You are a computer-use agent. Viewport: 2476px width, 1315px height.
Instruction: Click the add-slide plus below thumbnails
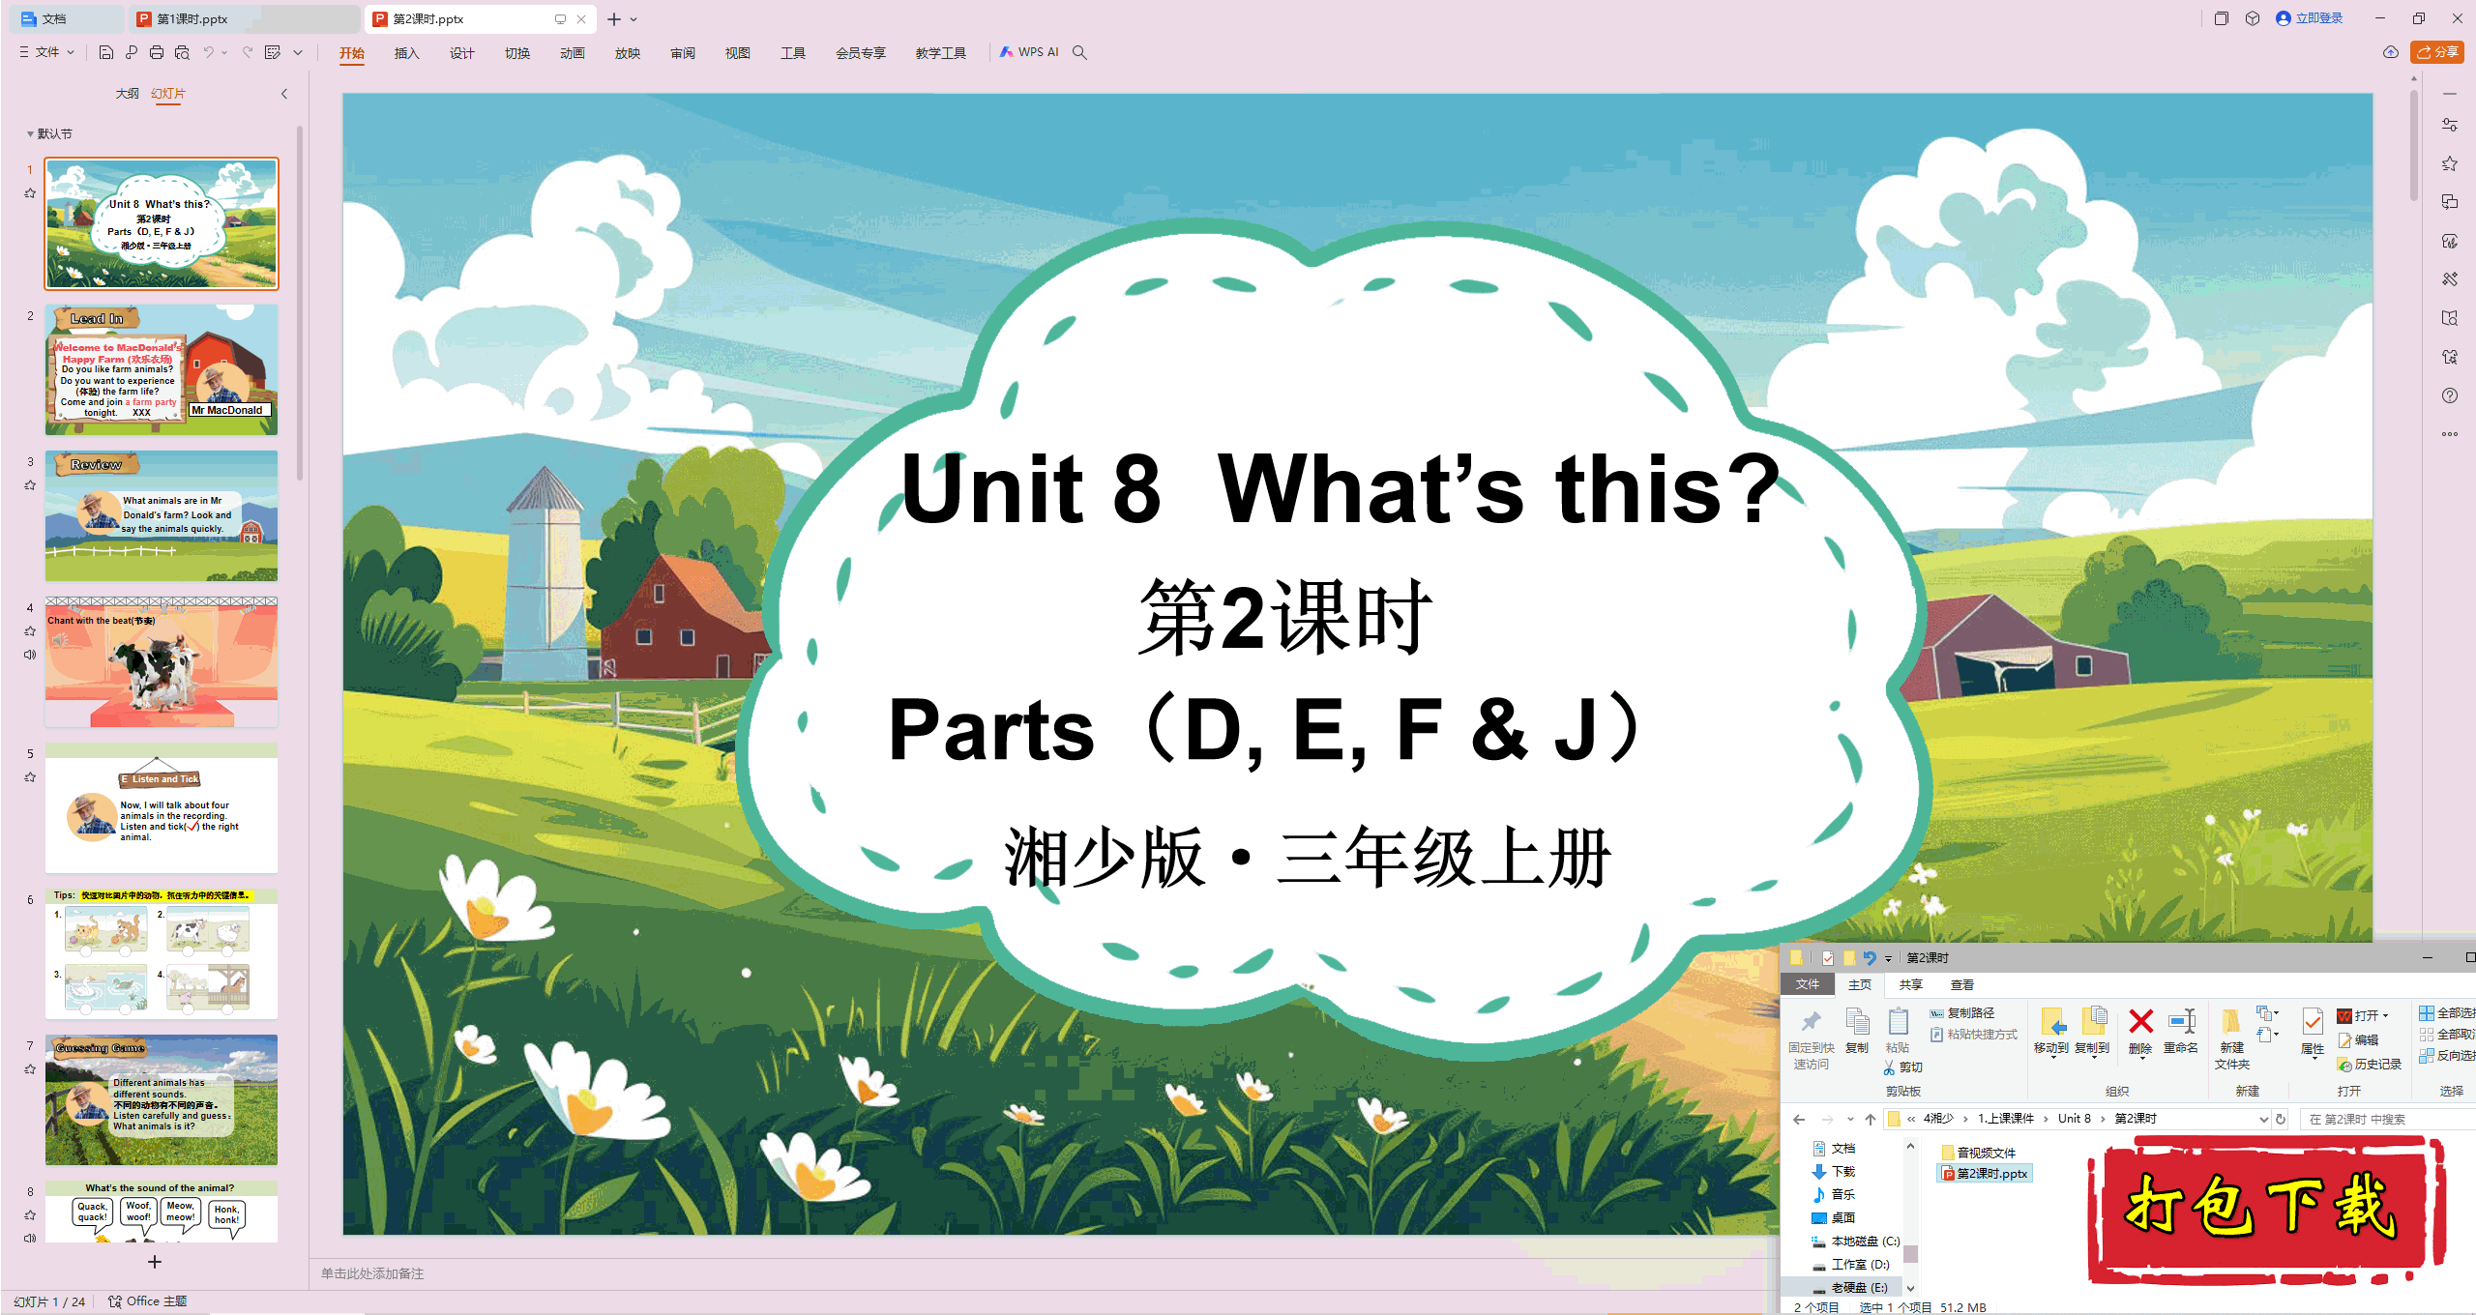155,1262
